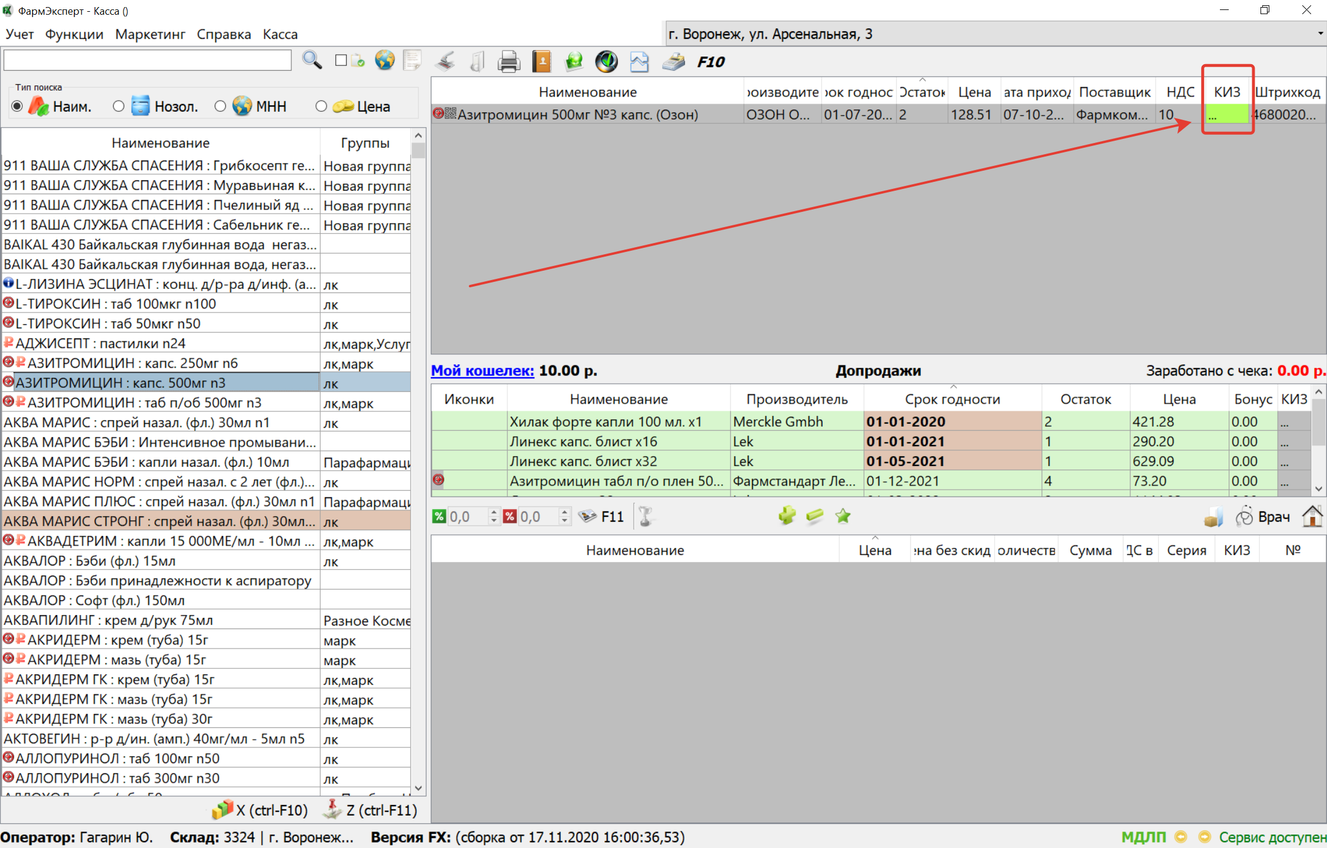The width and height of the screenshot is (1327, 848).
Task: Click the green КИЗ cell for Азитромицин
Action: click(1226, 114)
